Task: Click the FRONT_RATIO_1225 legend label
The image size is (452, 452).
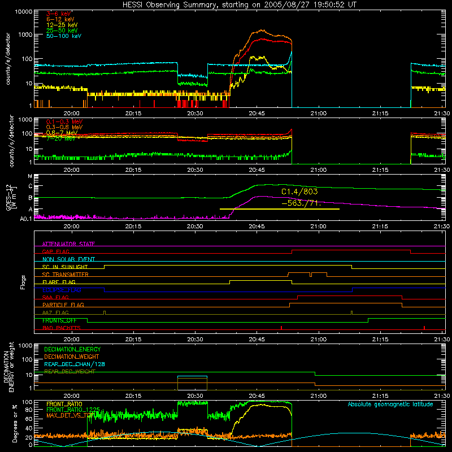Action: pos(73,410)
